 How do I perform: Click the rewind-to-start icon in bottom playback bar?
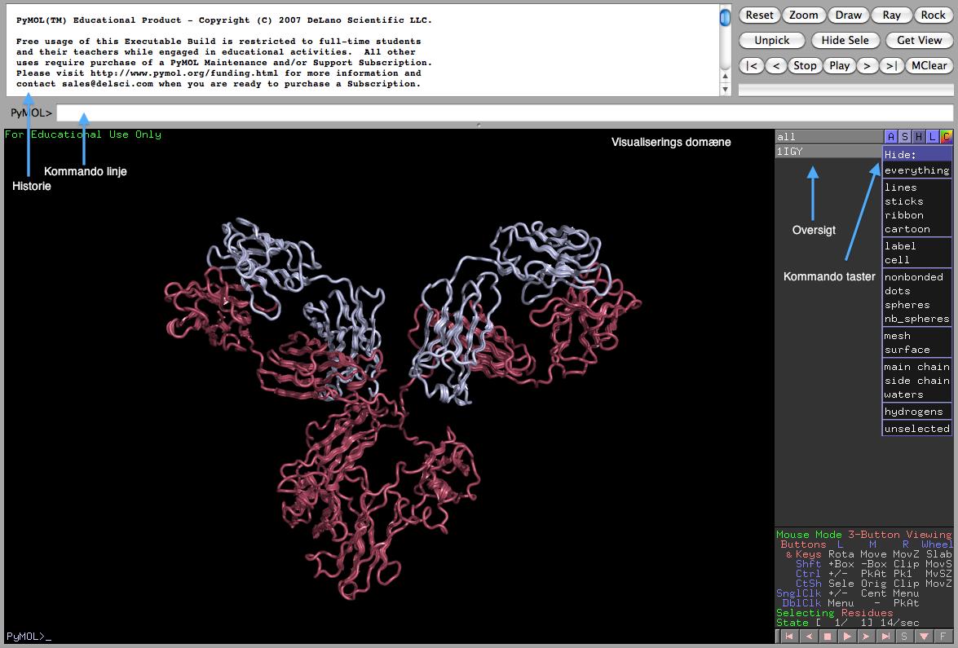click(788, 636)
